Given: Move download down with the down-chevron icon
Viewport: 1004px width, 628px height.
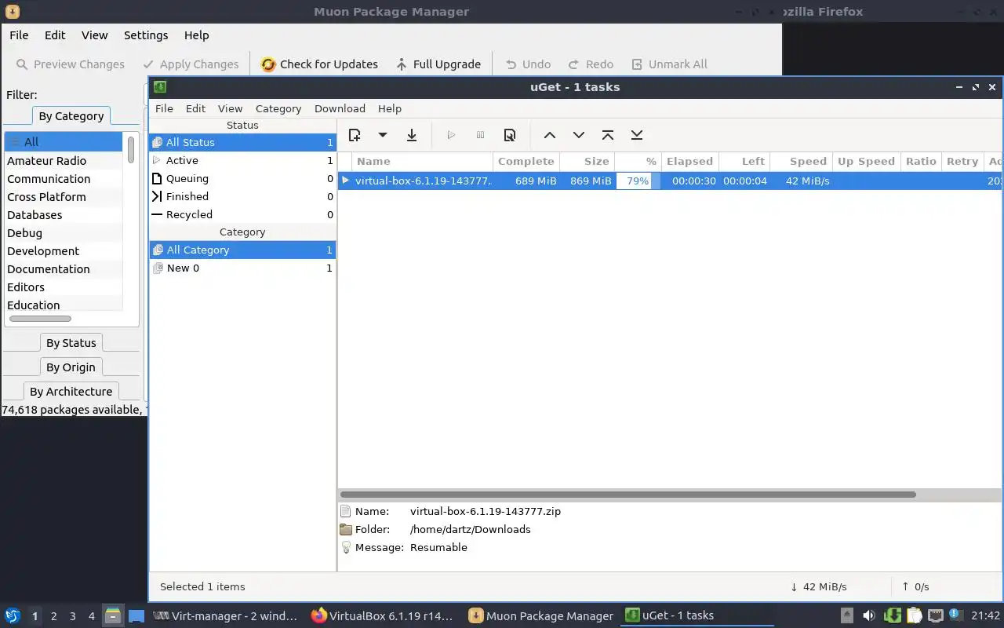Looking at the screenshot, I should (x=579, y=135).
